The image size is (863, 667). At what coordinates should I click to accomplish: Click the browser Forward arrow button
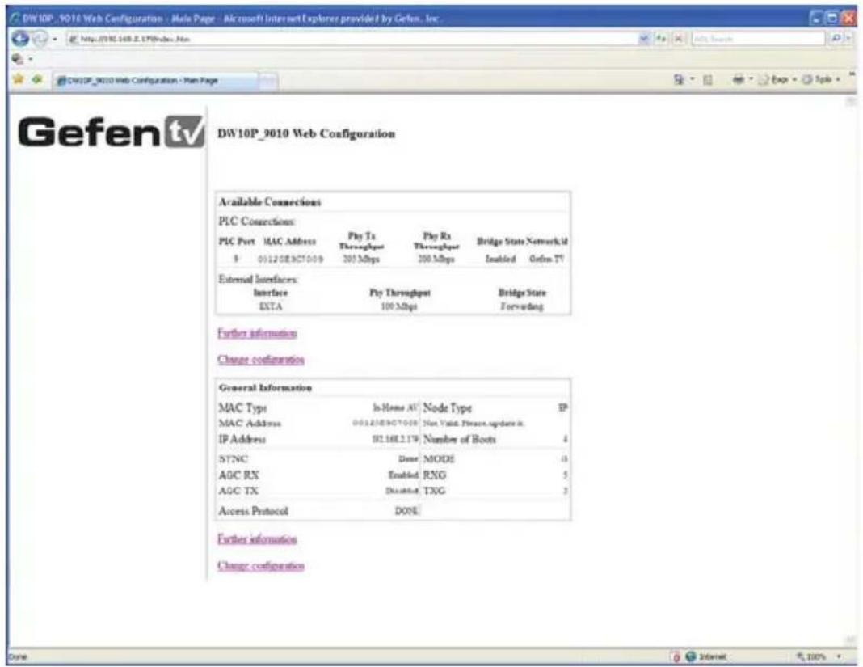pyautogui.click(x=40, y=39)
